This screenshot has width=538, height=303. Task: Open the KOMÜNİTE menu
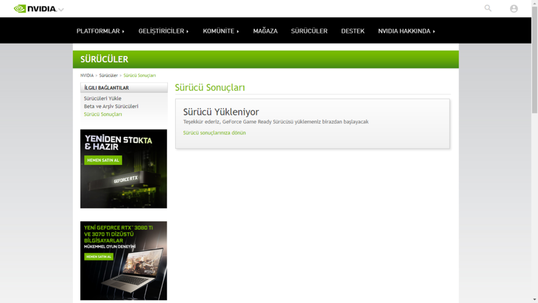coord(221,31)
